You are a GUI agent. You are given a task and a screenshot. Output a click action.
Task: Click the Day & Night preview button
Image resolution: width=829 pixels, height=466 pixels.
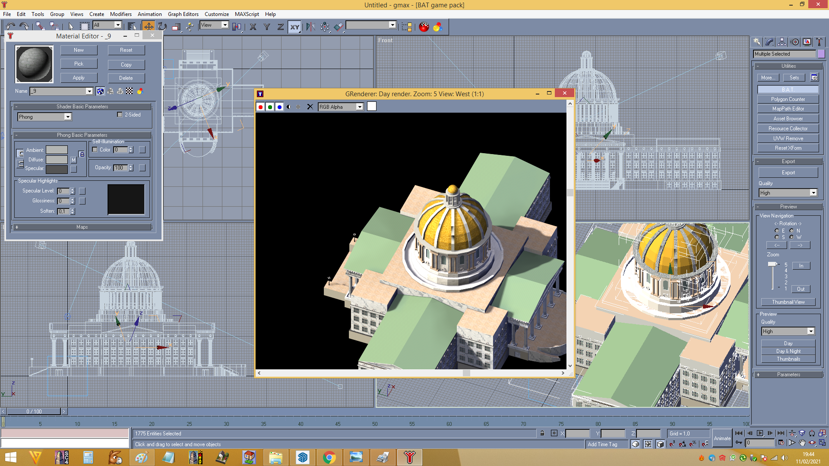[788, 351]
